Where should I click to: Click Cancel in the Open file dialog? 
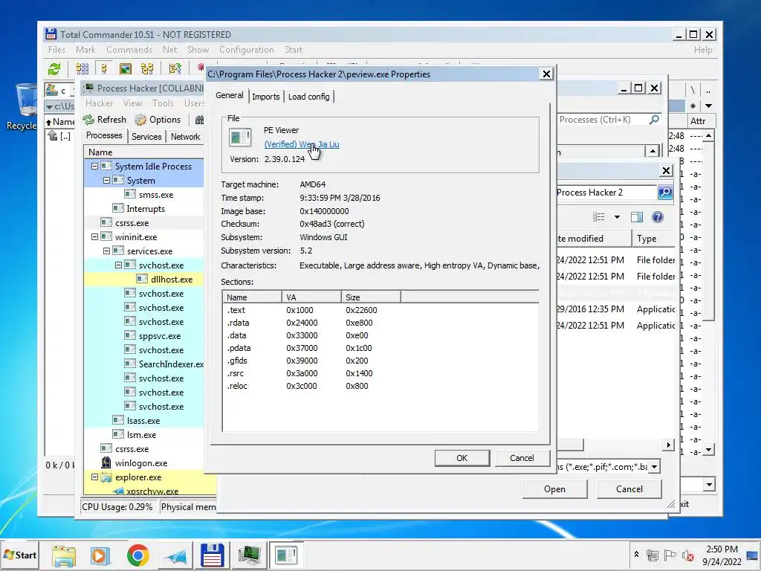(629, 489)
